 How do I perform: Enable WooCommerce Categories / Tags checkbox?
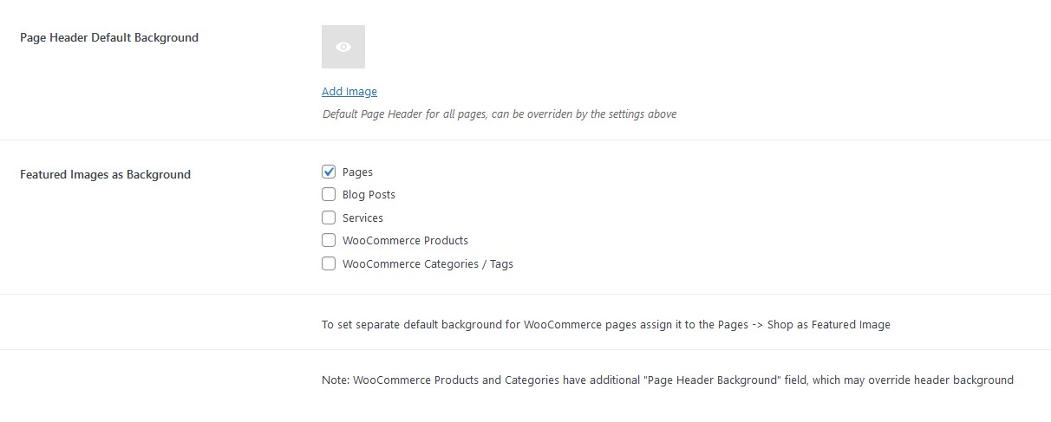(329, 263)
